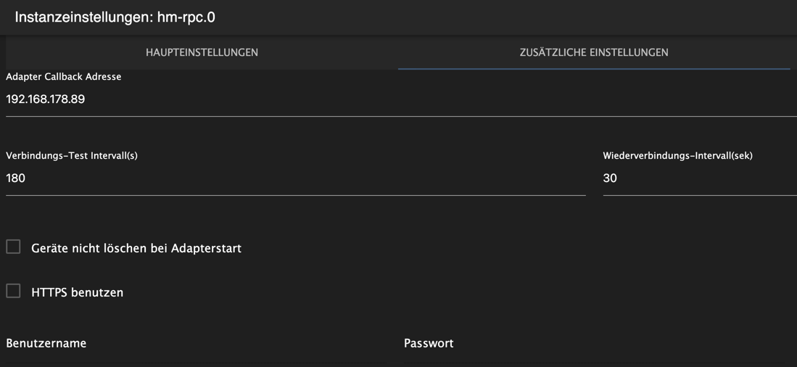Click the 'Adapter Callback Adresse' label
Viewport: 797px width, 367px height.
click(x=64, y=78)
